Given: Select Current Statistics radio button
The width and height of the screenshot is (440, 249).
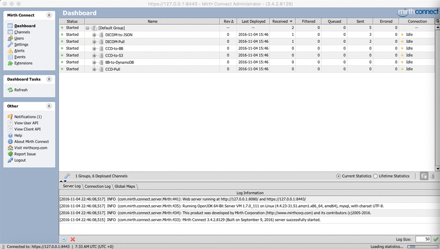Looking at the screenshot, I should pyautogui.click(x=338, y=176).
